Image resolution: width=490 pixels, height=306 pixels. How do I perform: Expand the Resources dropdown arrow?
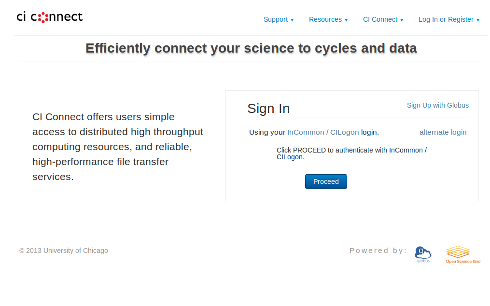click(x=346, y=20)
